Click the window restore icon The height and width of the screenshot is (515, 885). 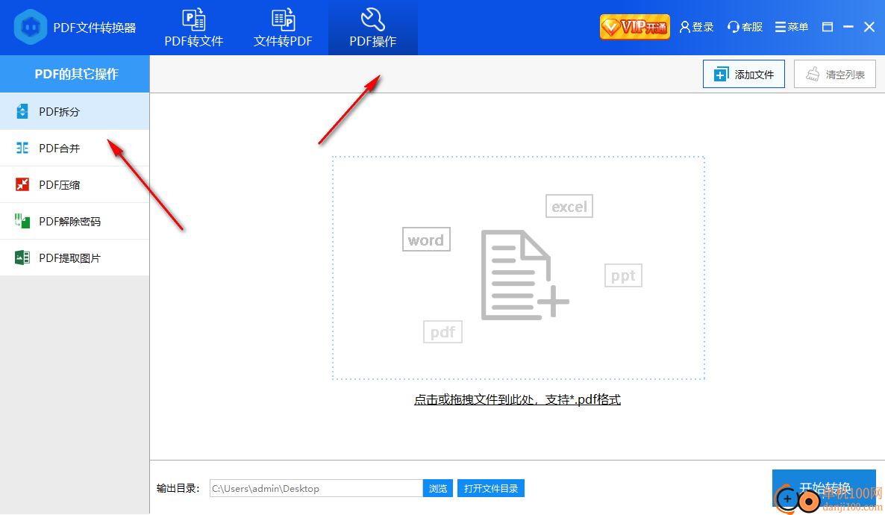828,27
